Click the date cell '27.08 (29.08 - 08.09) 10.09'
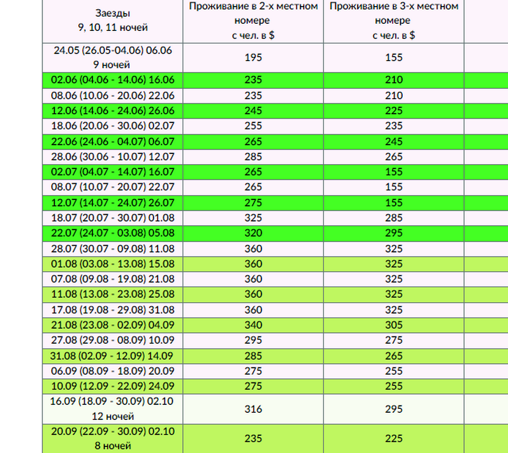508x453 pixels. 113,340
